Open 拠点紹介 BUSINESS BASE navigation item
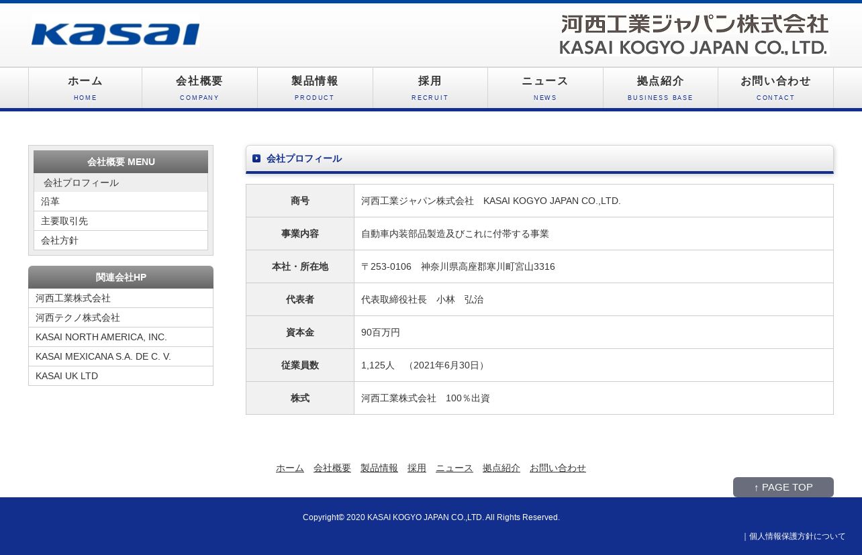 [661, 88]
